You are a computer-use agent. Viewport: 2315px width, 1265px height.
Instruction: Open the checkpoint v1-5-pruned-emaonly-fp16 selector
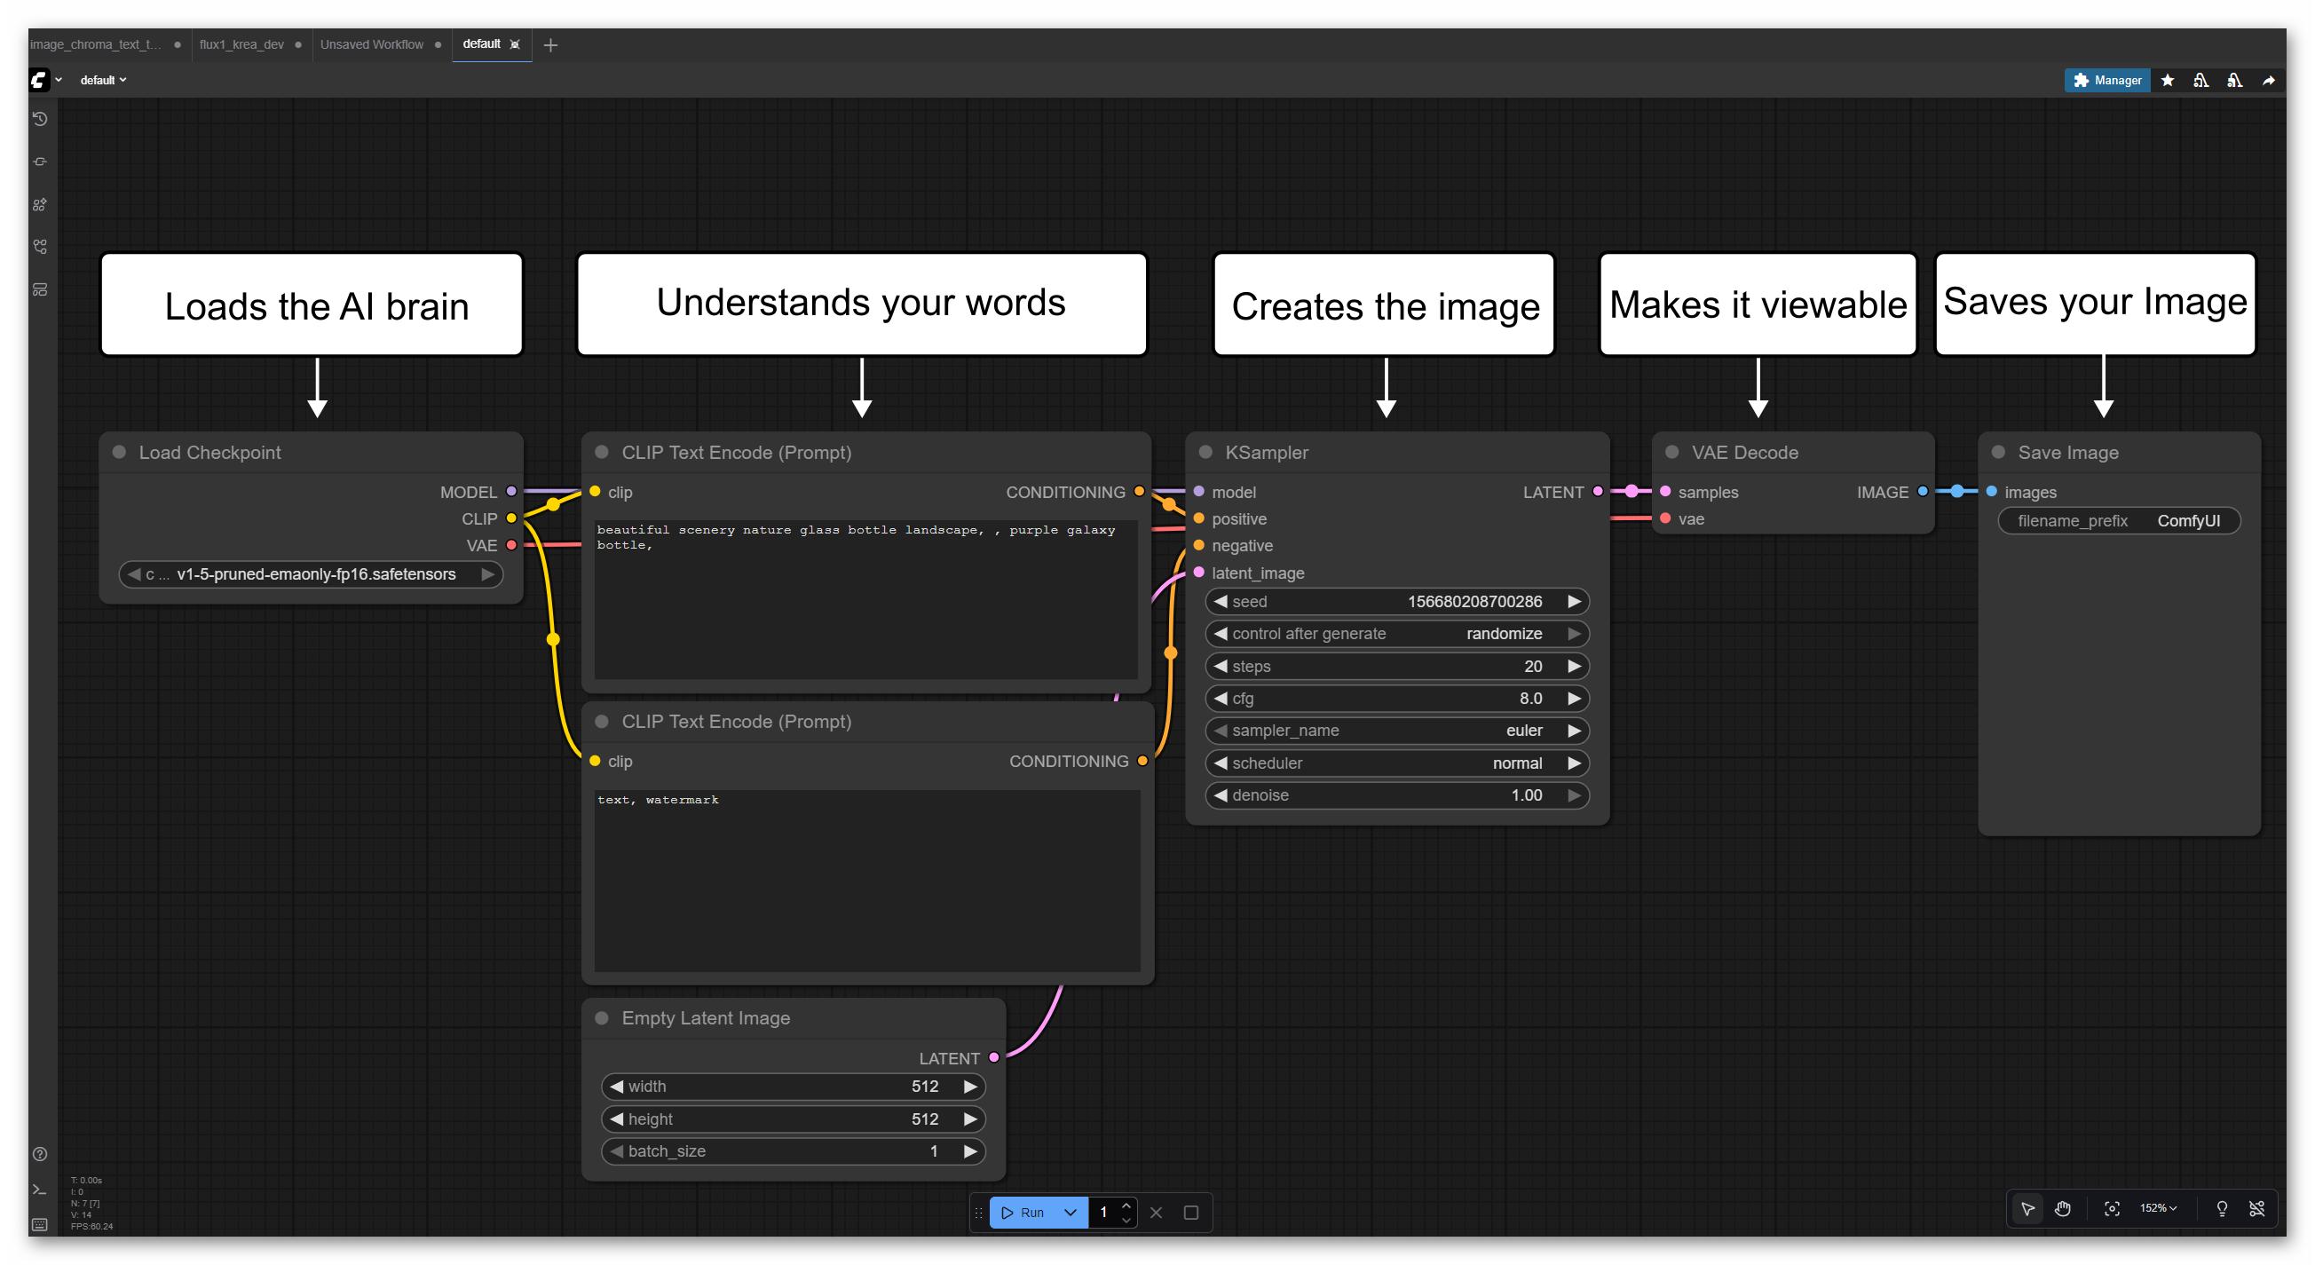coord(311,574)
